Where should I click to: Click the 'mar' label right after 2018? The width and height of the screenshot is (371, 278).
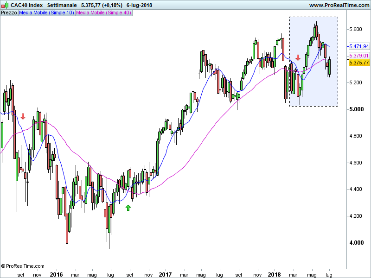(x=293, y=275)
